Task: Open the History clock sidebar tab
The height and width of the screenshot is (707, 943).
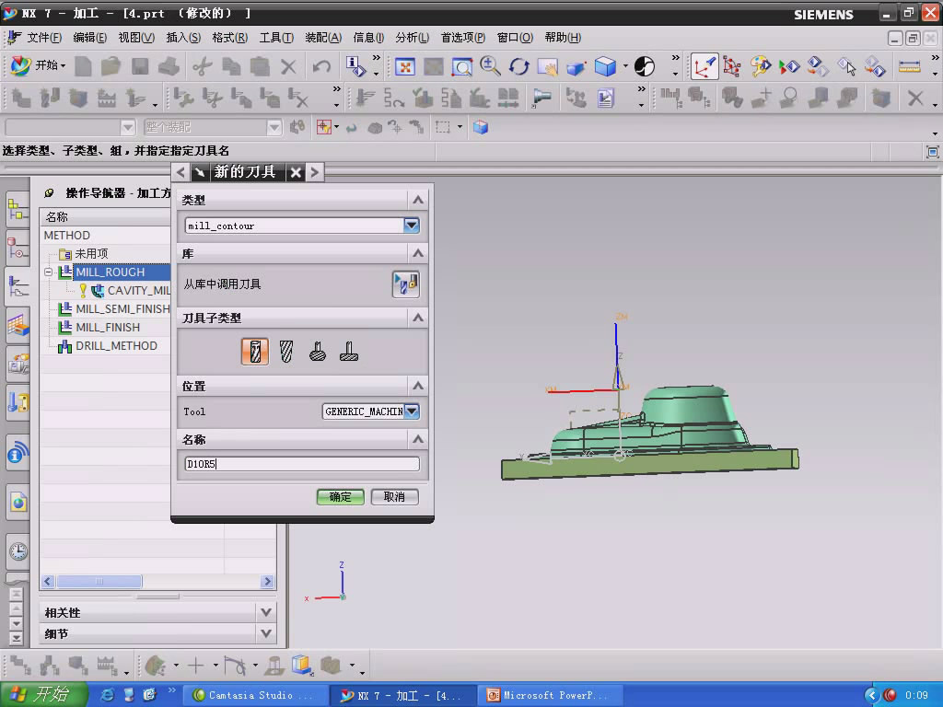Action: [x=18, y=551]
